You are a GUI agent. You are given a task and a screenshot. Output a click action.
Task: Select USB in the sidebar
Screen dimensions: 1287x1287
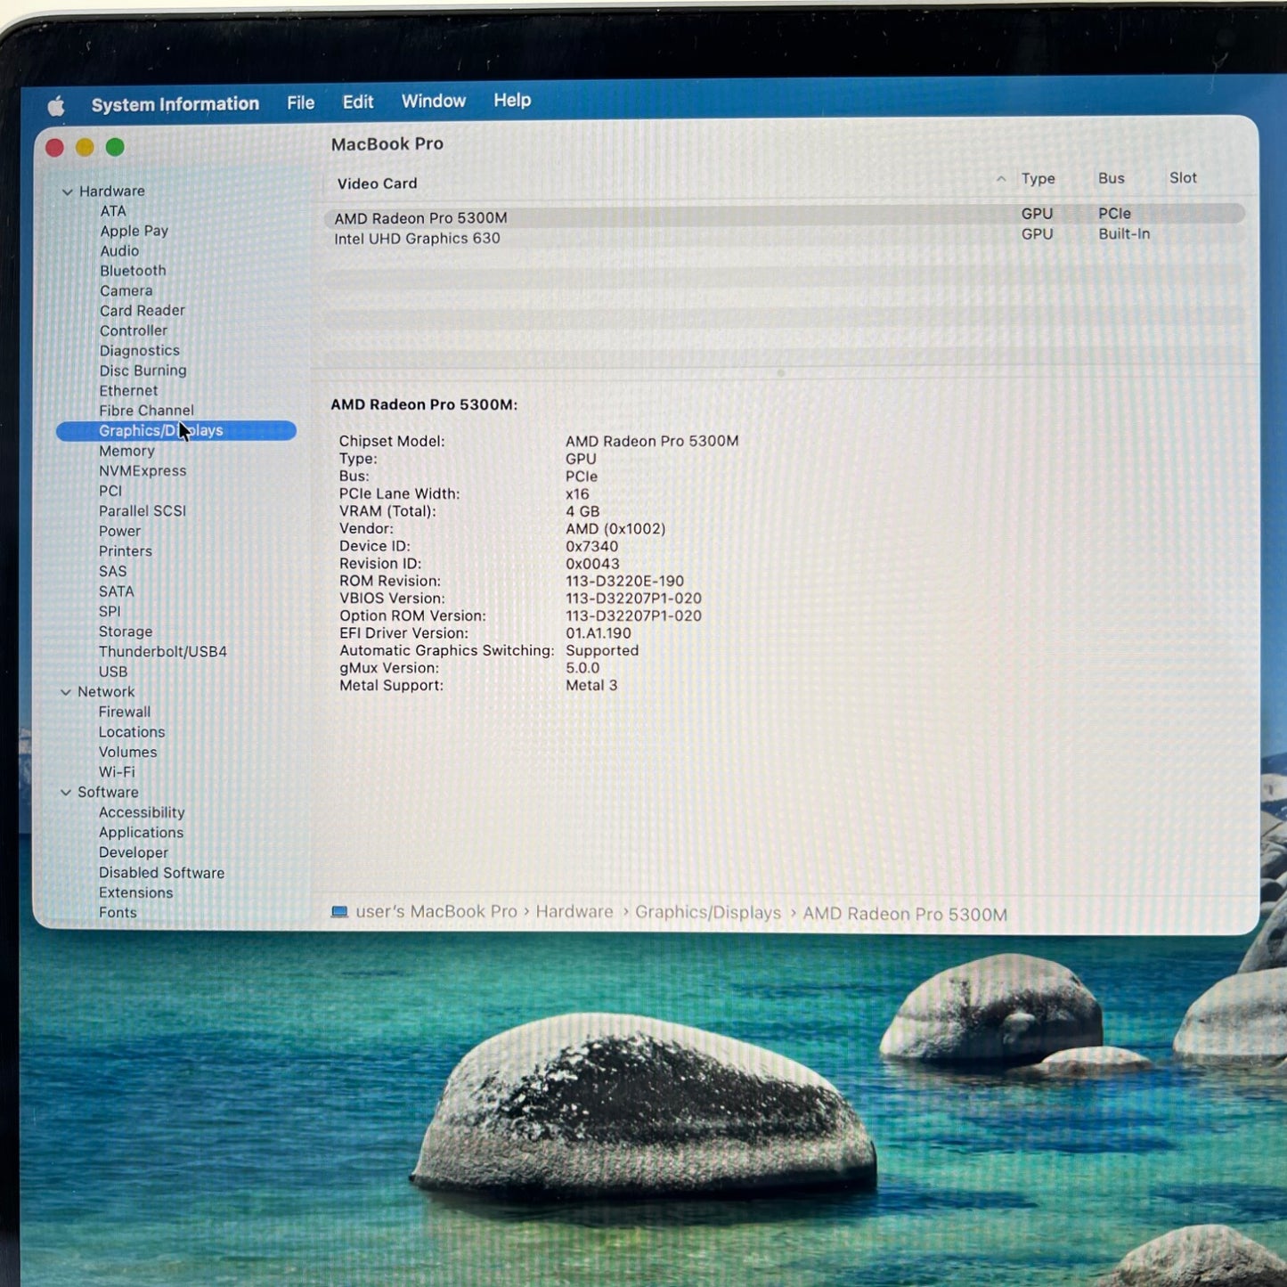[113, 672]
